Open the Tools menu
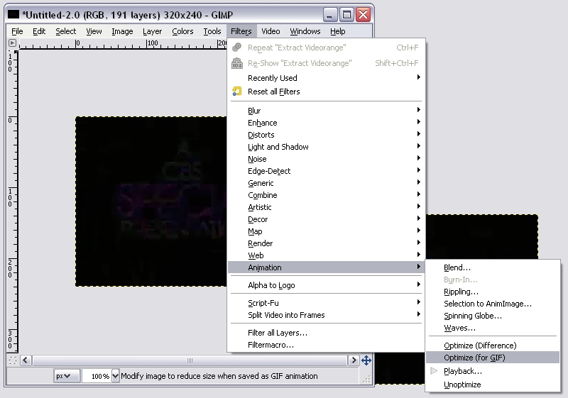The image size is (568, 398). pos(212,31)
